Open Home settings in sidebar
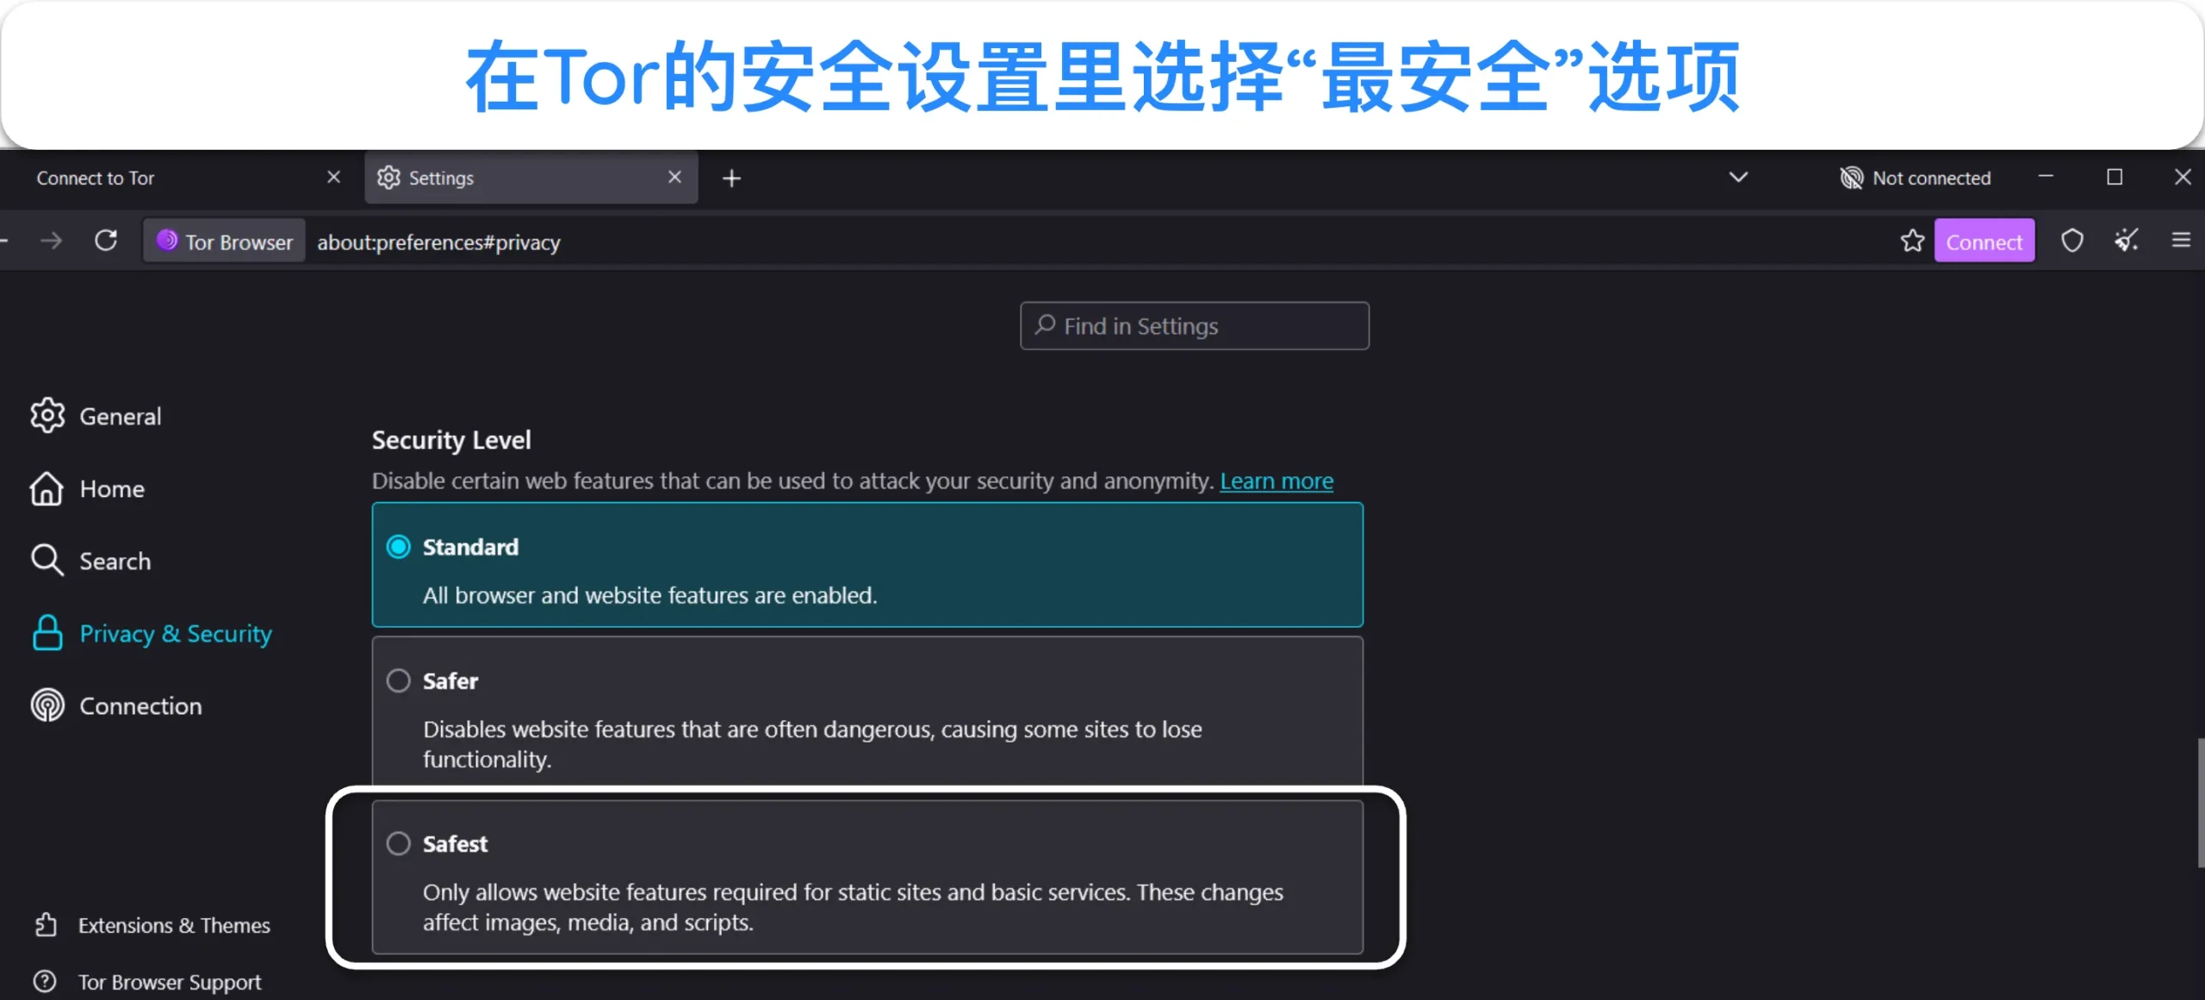Viewport: 2205px width, 1000px height. [87, 488]
